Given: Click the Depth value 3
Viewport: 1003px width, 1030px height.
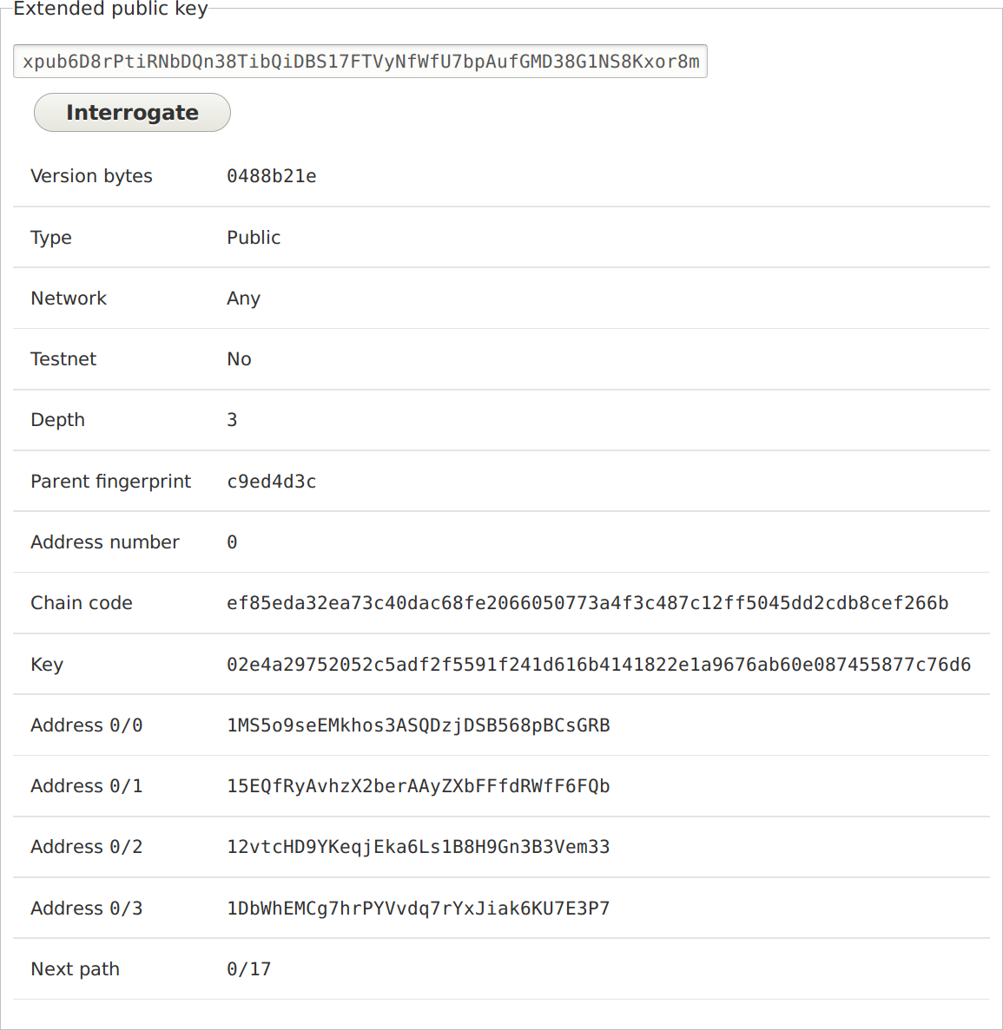Looking at the screenshot, I should 232,420.
